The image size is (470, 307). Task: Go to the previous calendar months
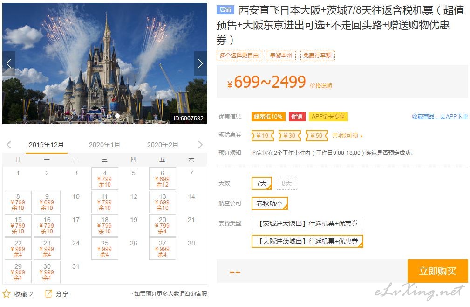(x=9, y=145)
